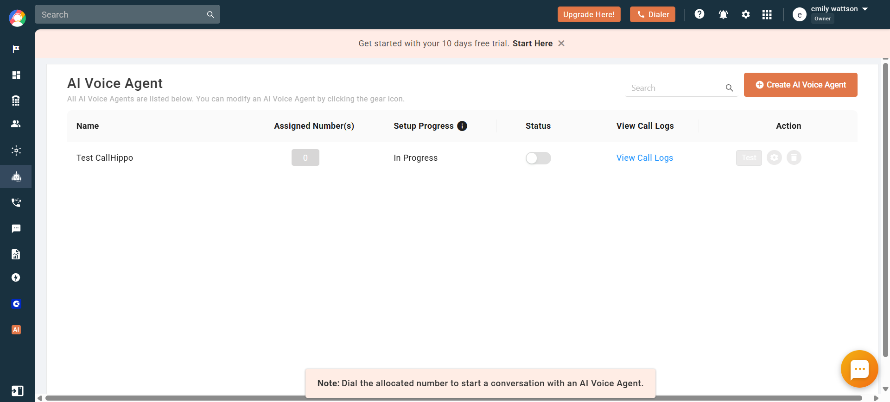Click the Owner role badge
The image size is (890, 402).
click(x=823, y=19)
